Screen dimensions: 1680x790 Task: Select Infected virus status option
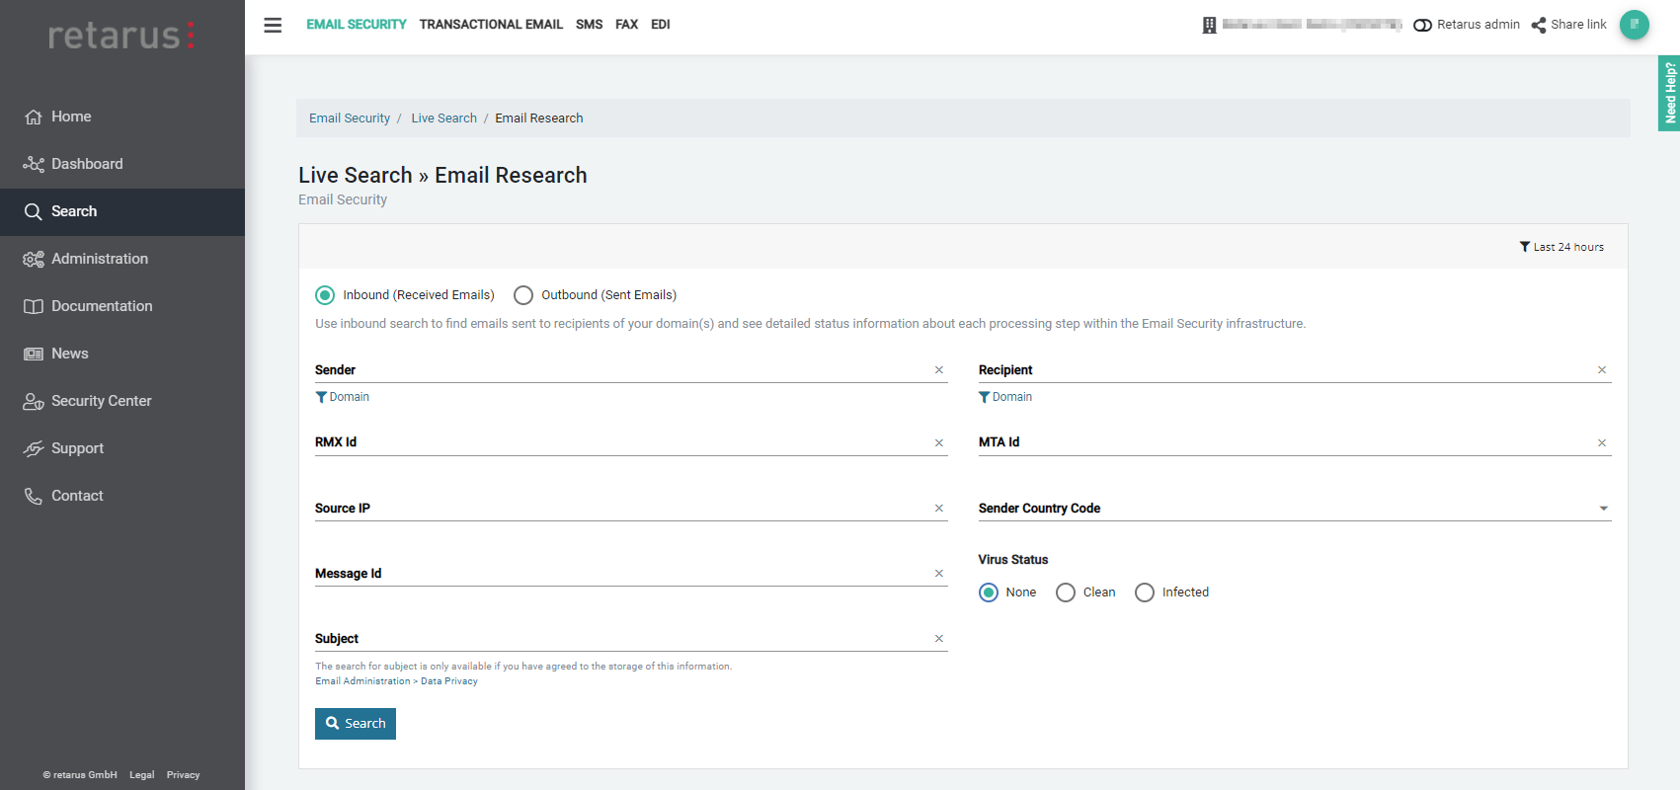1145,592
